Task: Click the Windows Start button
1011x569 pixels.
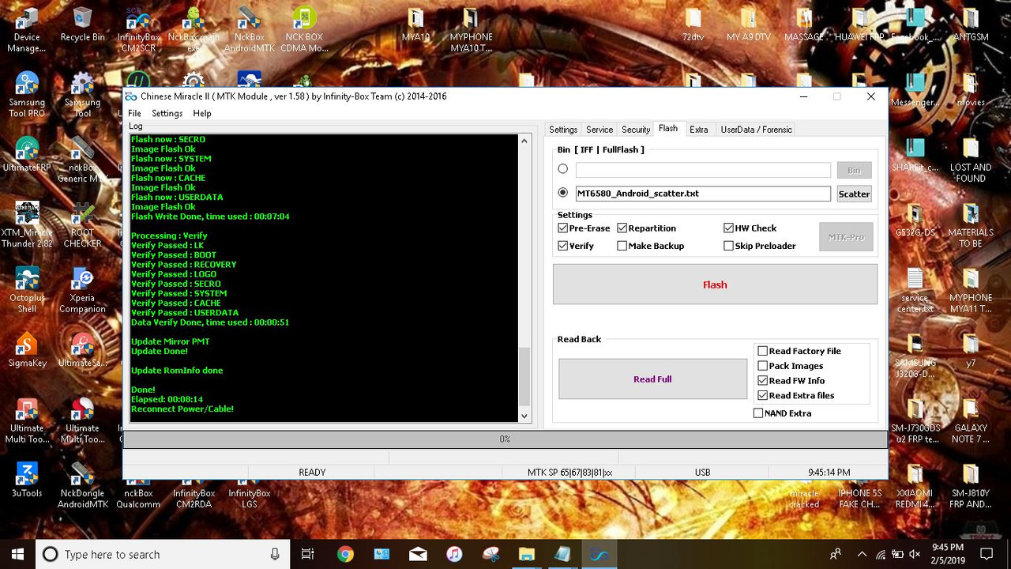Action: (18, 554)
